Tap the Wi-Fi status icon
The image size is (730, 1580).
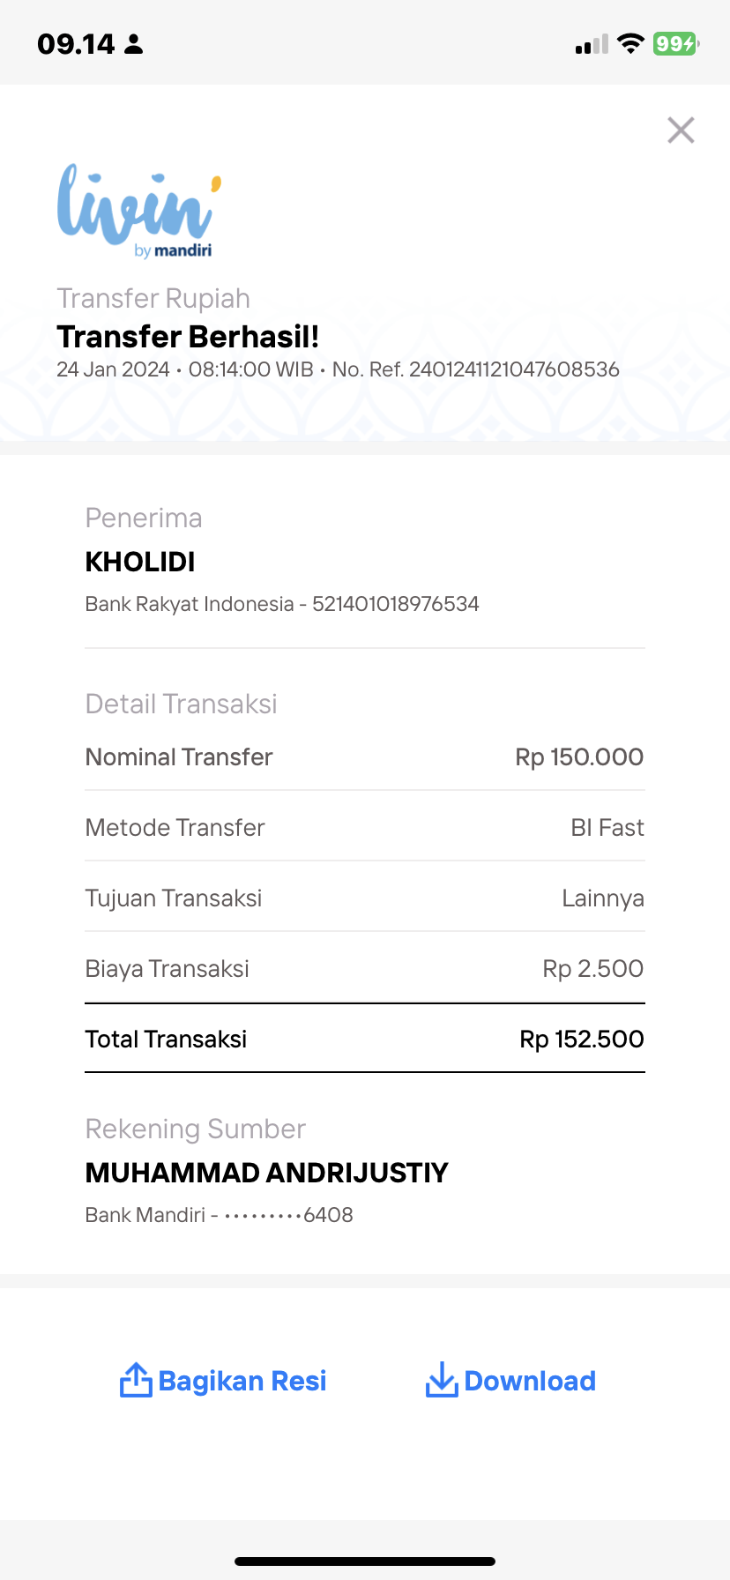click(630, 43)
